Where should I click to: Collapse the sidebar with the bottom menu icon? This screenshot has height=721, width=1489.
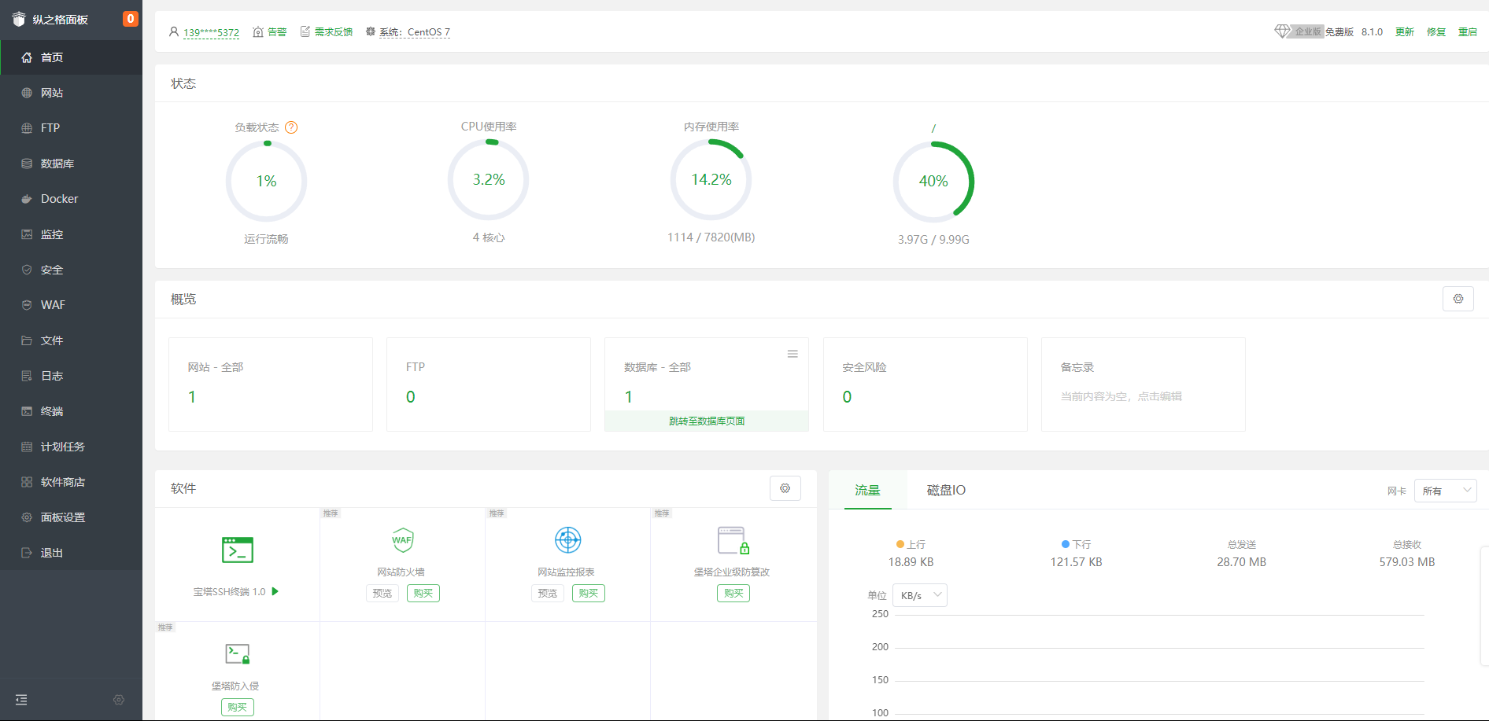tap(21, 700)
